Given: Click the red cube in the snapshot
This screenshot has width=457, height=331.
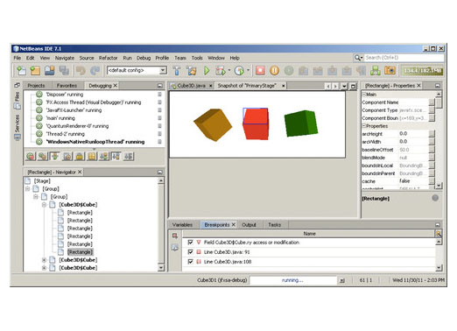Looking at the screenshot, I should [x=256, y=123].
